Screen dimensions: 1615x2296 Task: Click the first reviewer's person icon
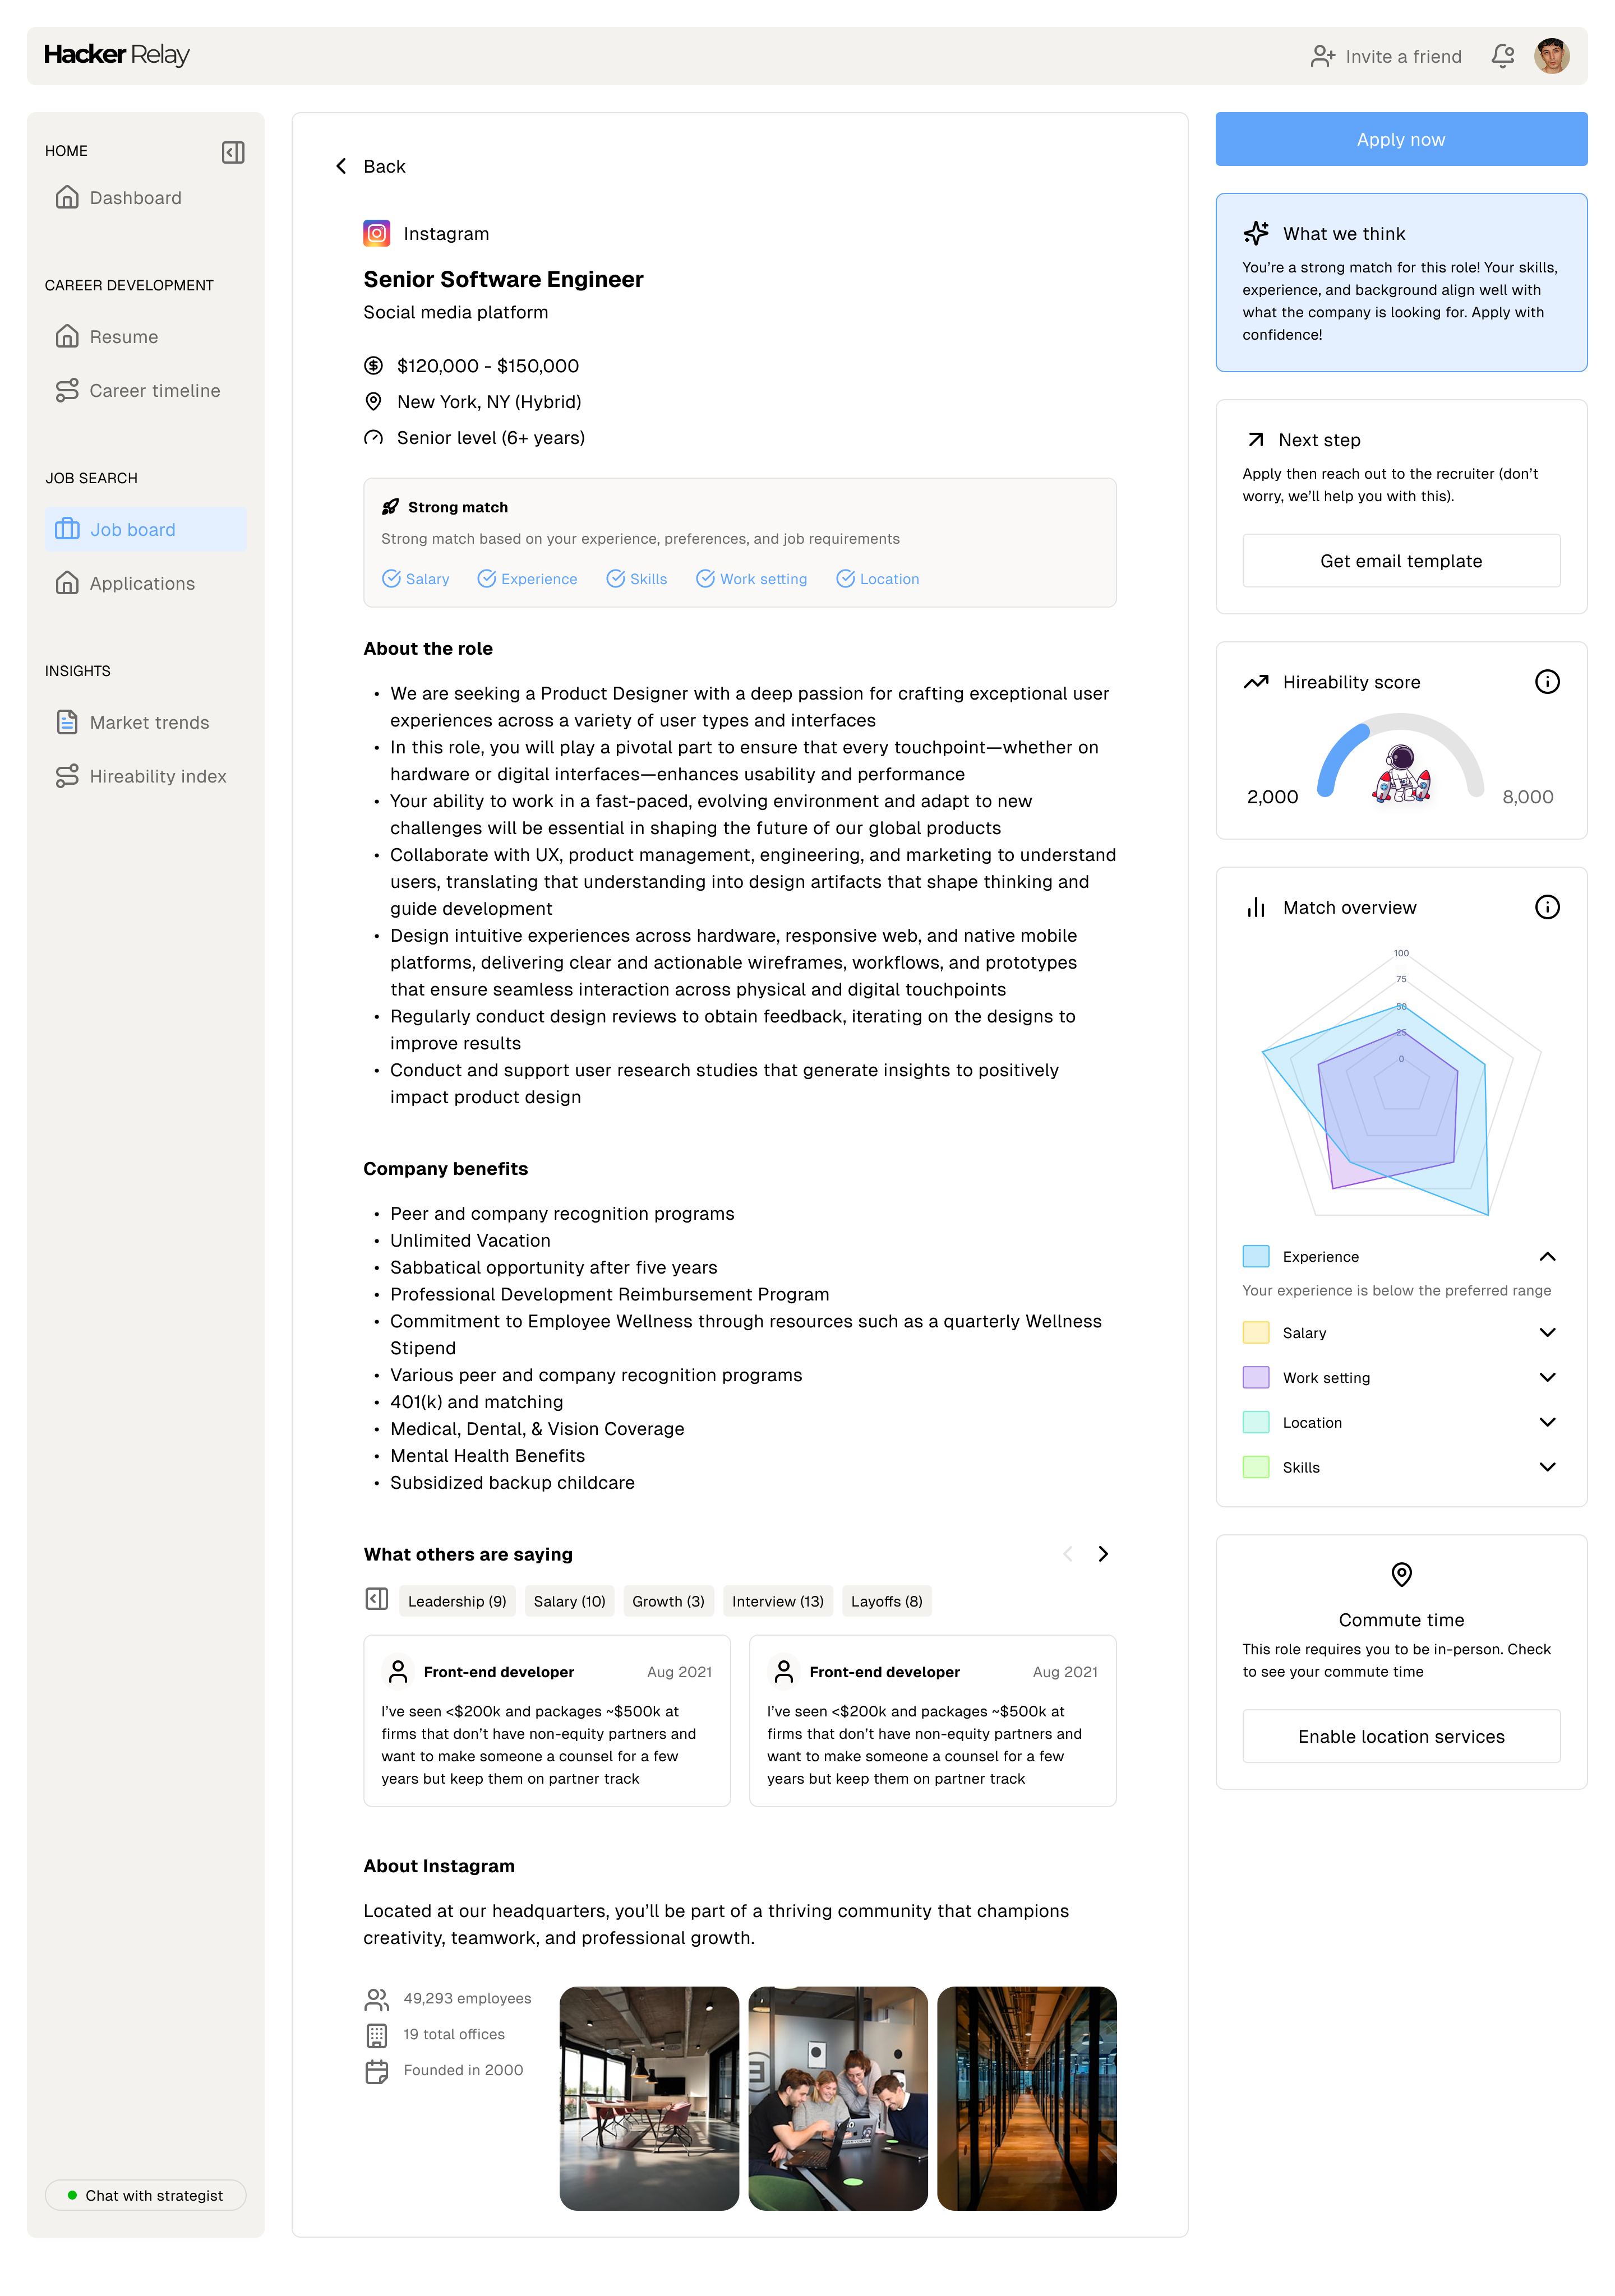(398, 1671)
